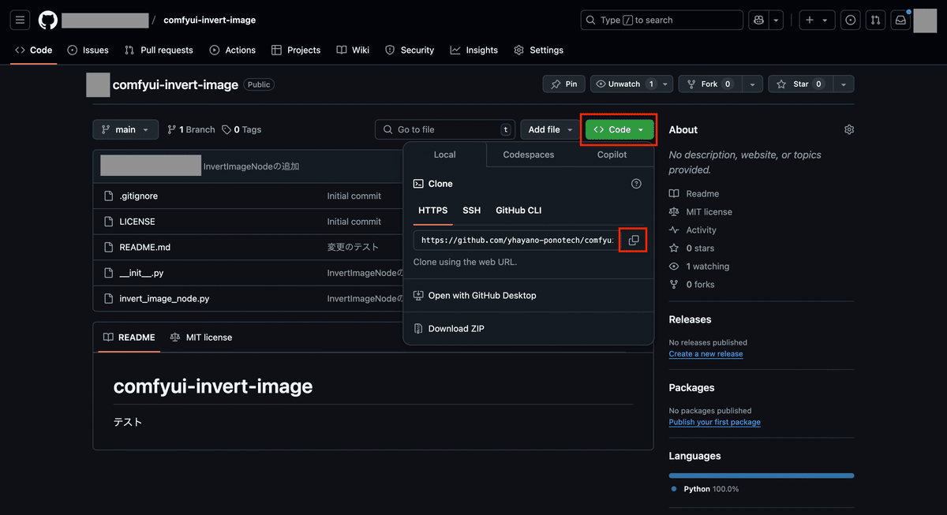Open the pull requests icon in top header
The width and height of the screenshot is (947, 515).
pos(875,20)
